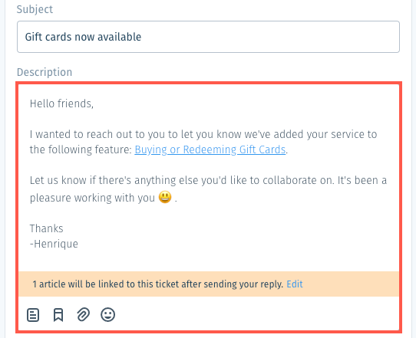Open the 'Buying or Redeeming Gift Cards' link
This screenshot has width=416, height=338.
pos(210,149)
